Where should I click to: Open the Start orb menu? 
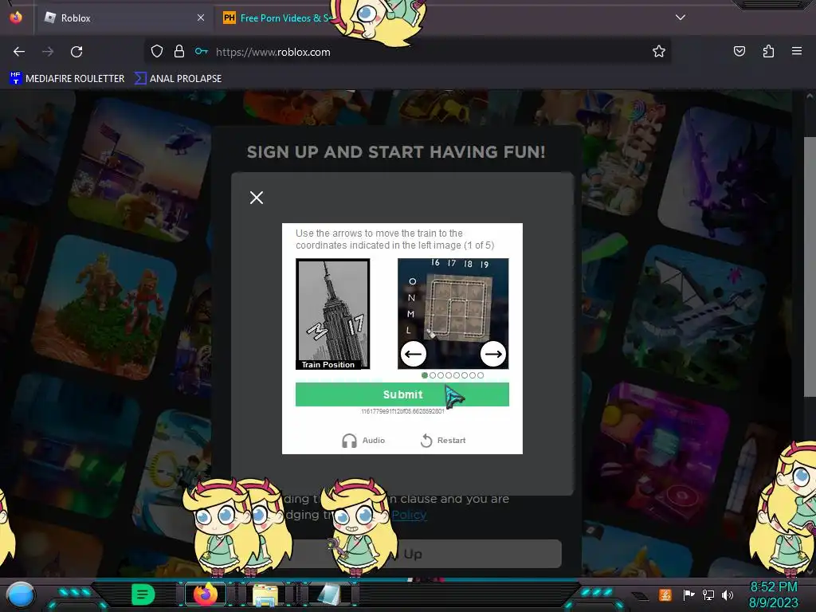tap(21, 595)
